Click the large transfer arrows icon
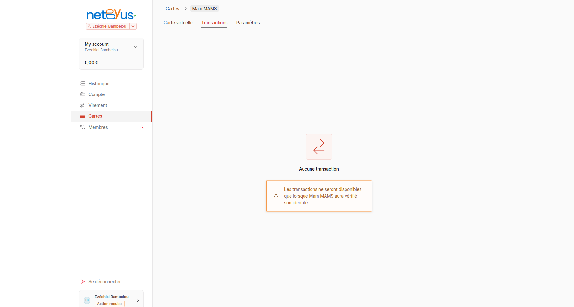 pyautogui.click(x=319, y=147)
